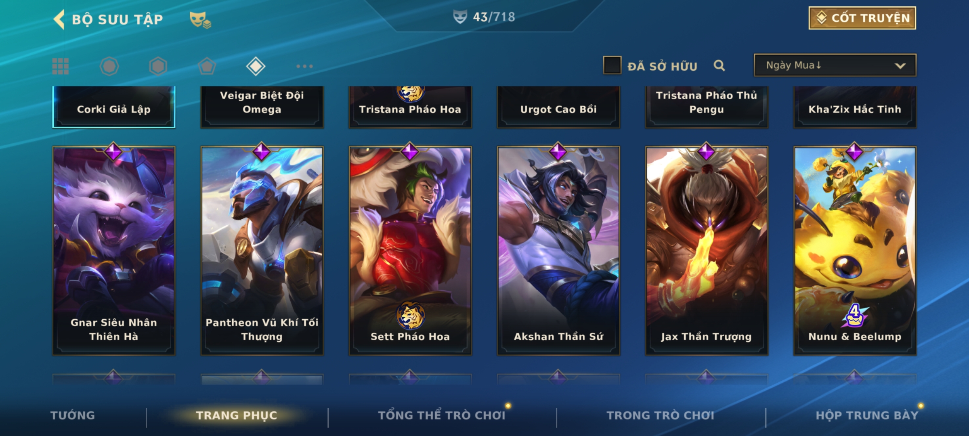
Task: Open the Hộp Trưng Bày tab
Action: (x=867, y=415)
